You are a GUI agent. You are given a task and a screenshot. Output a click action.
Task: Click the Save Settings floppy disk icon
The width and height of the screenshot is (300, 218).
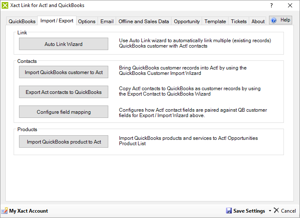229,211
